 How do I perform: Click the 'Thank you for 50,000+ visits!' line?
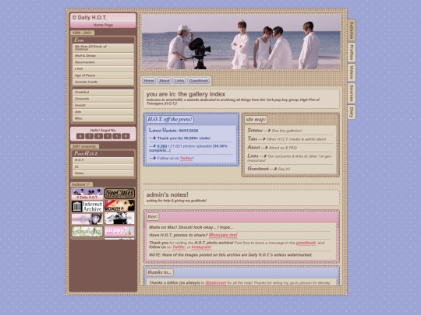(184, 138)
